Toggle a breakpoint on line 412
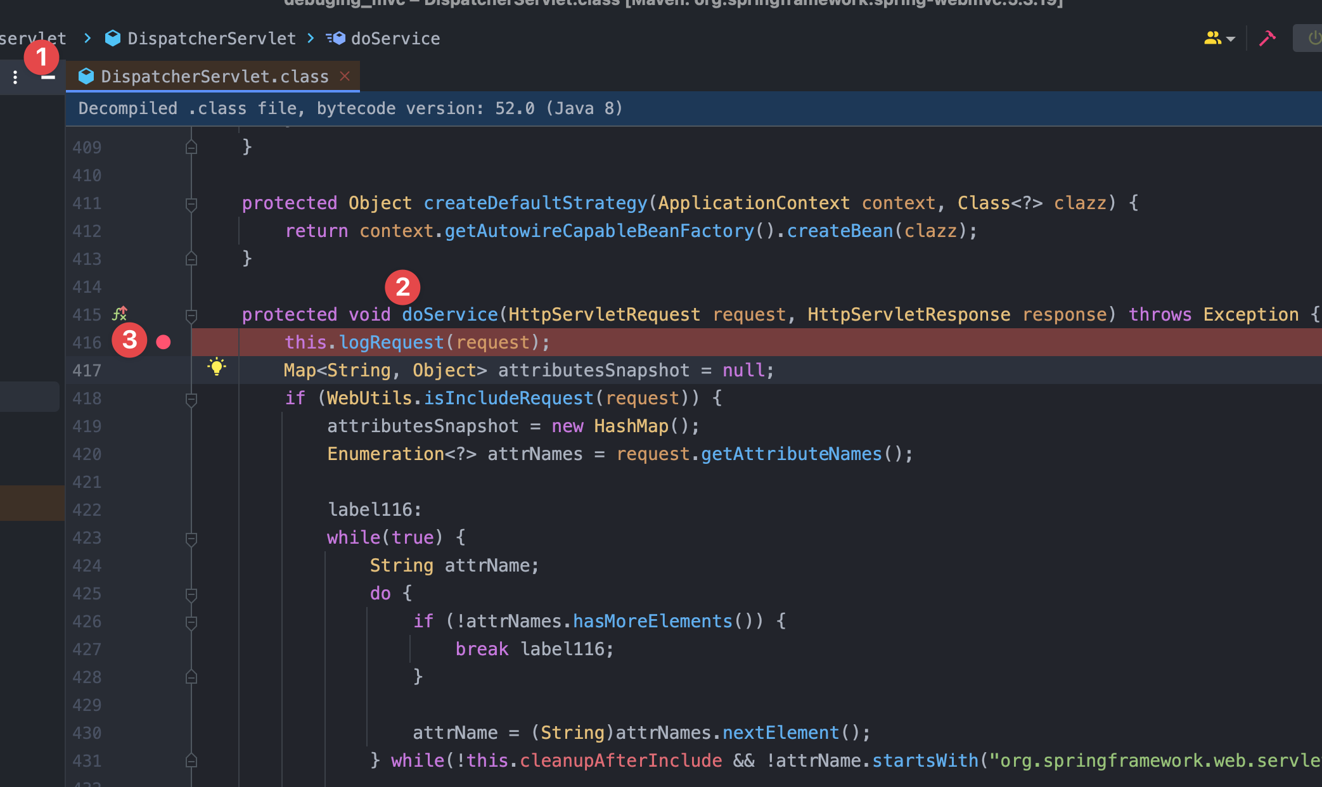1322x787 pixels. click(164, 231)
